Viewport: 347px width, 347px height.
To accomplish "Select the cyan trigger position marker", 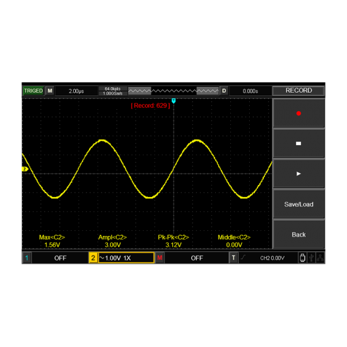I will (173, 101).
